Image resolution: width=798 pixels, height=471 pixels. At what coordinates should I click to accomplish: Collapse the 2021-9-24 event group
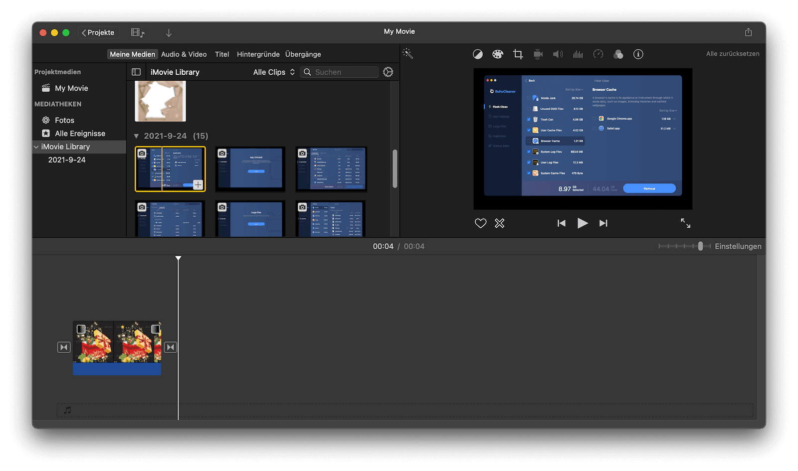(136, 136)
